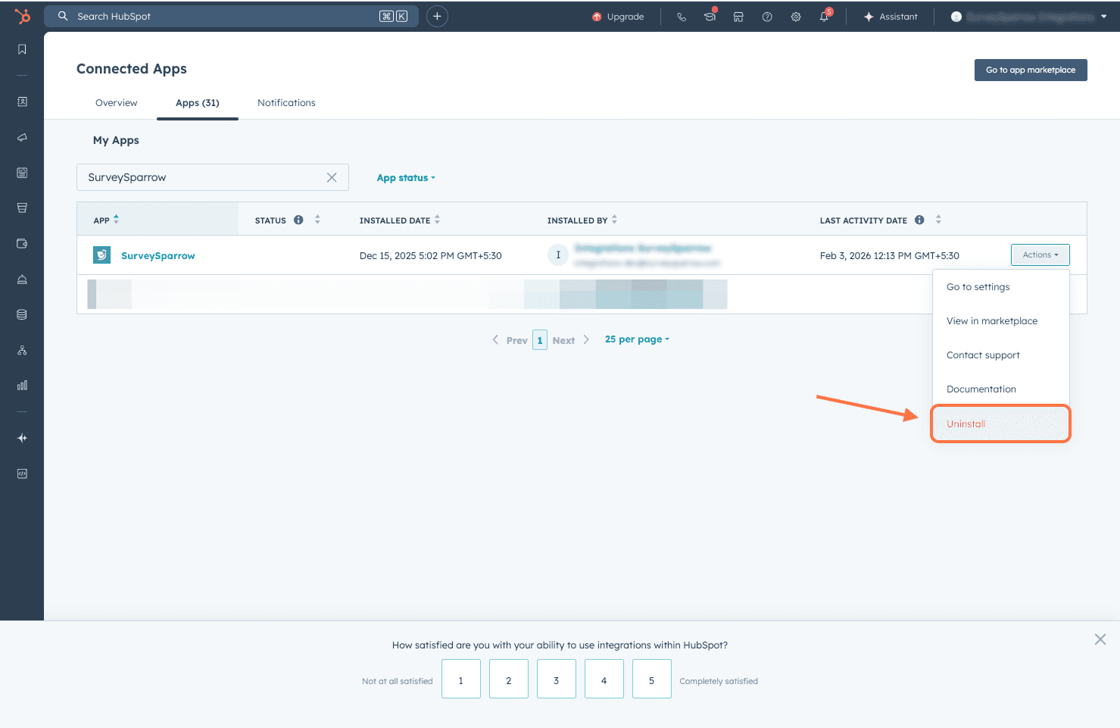
Task: Click the help question mark icon
Action: pyautogui.click(x=767, y=17)
